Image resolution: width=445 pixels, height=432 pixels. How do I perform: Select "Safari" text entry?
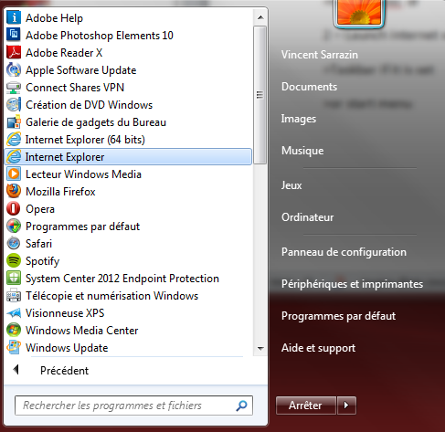pyautogui.click(x=38, y=244)
